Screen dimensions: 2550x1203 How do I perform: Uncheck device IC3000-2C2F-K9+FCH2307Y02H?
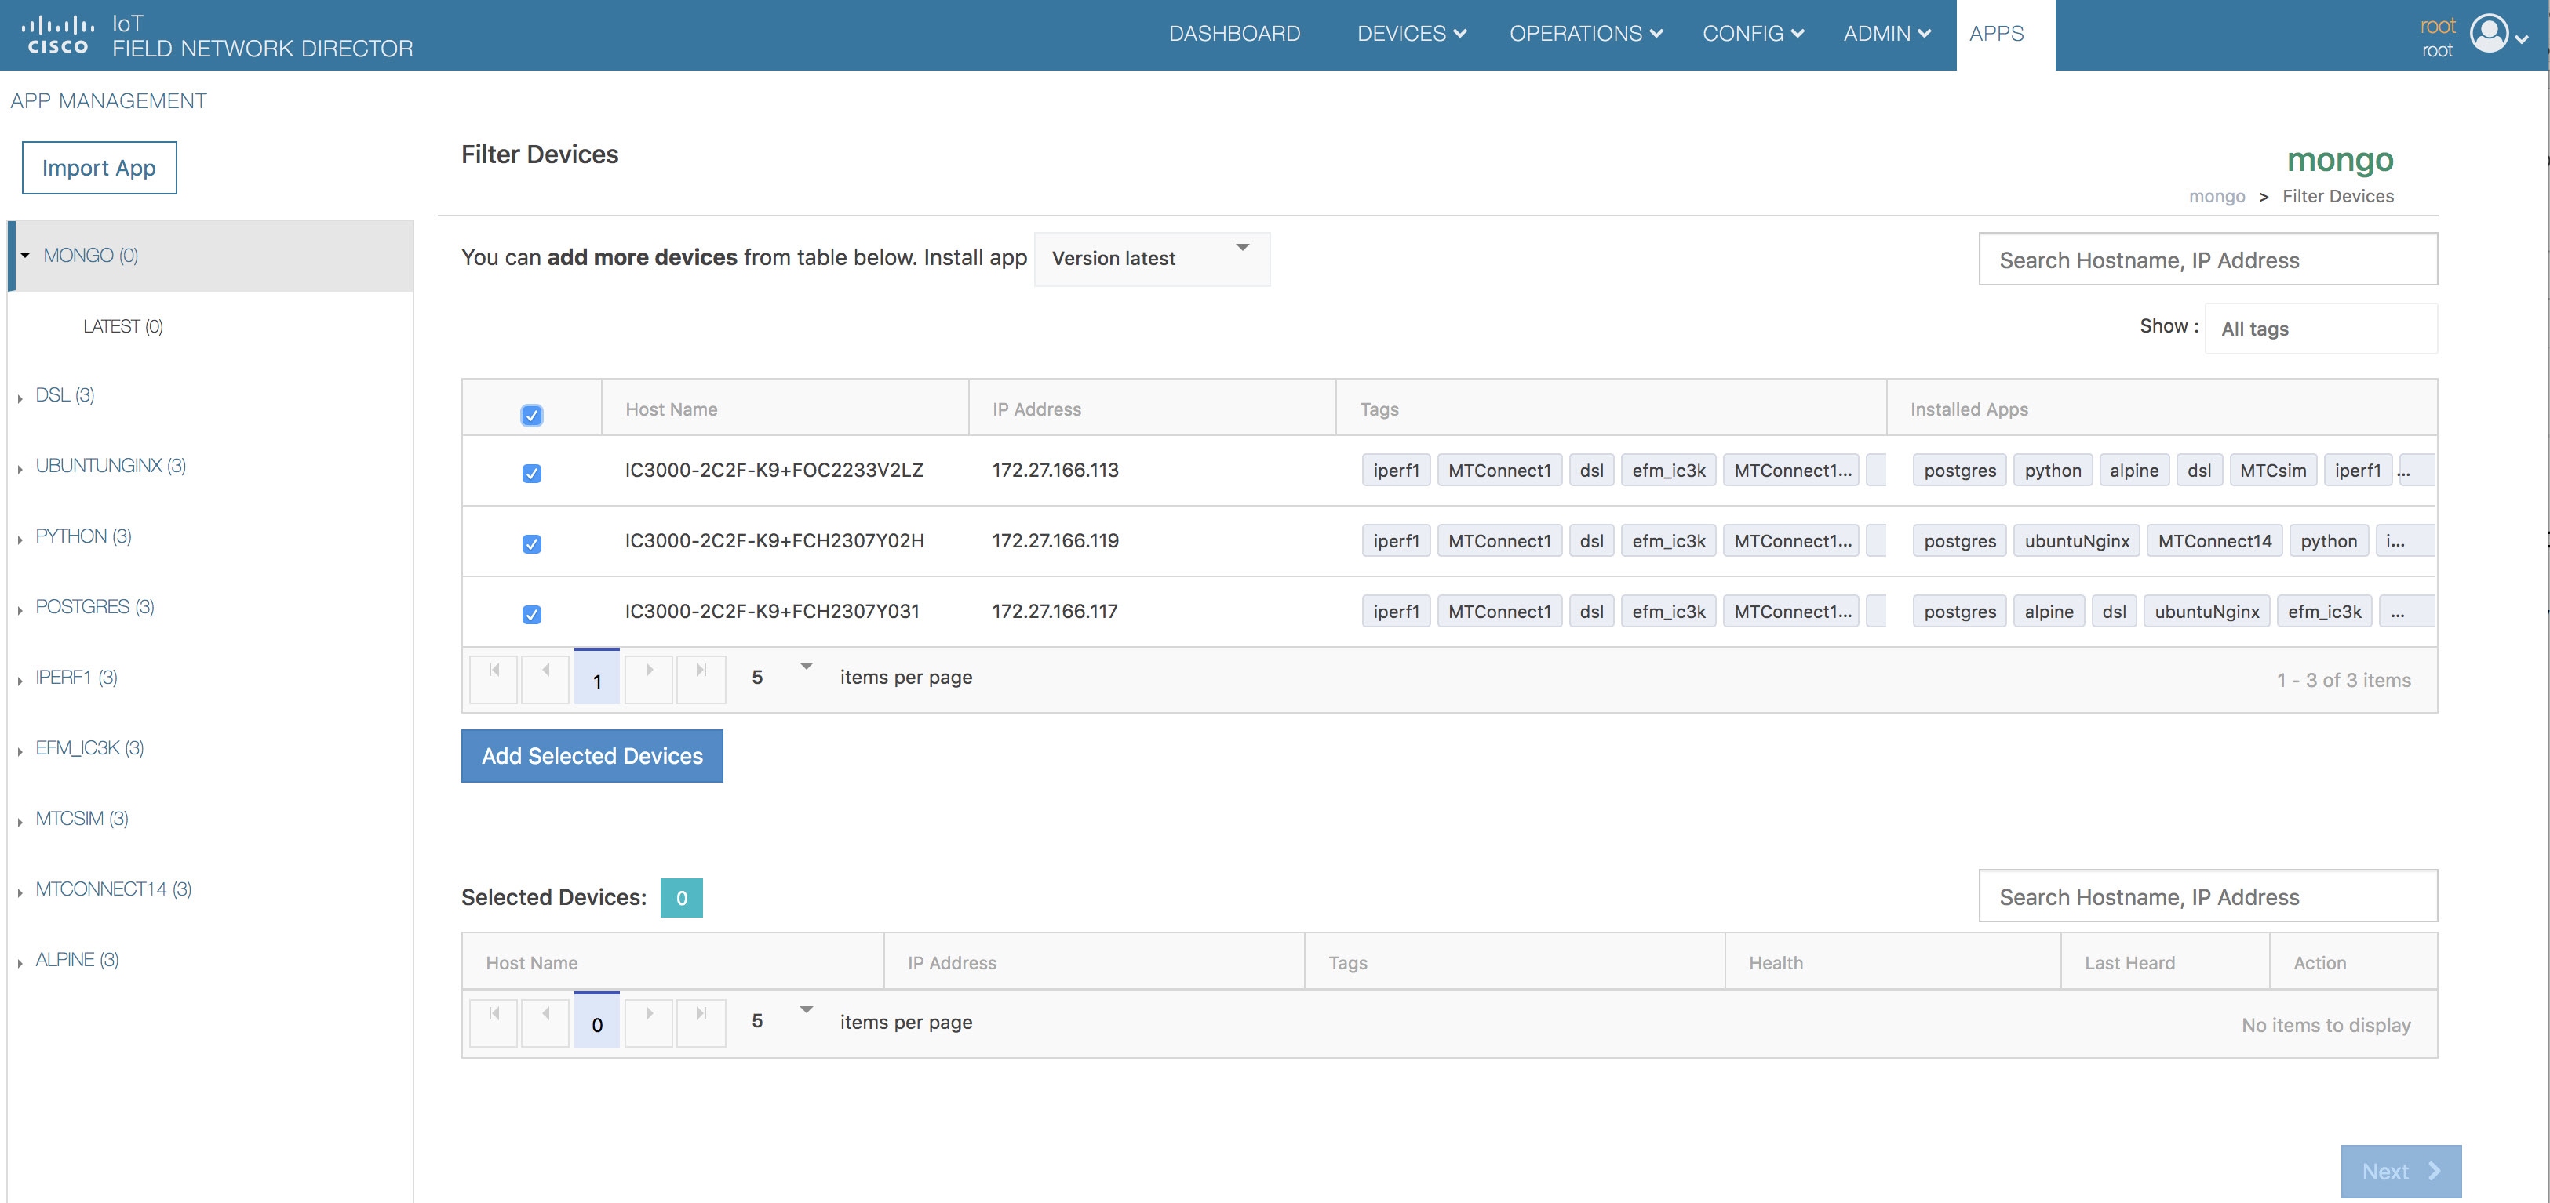pyautogui.click(x=532, y=543)
